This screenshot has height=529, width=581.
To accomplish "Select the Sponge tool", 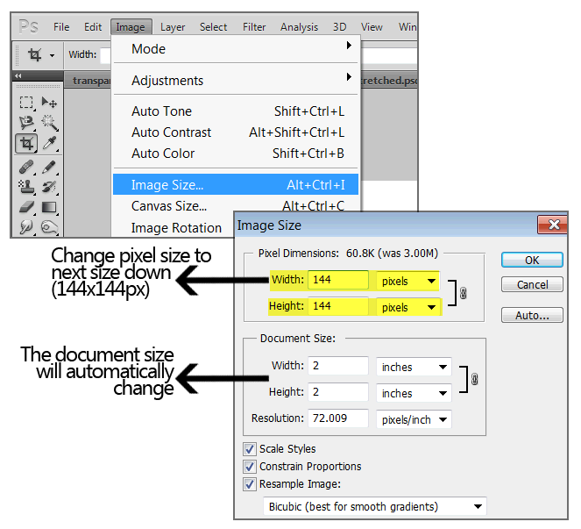I will click(x=50, y=227).
